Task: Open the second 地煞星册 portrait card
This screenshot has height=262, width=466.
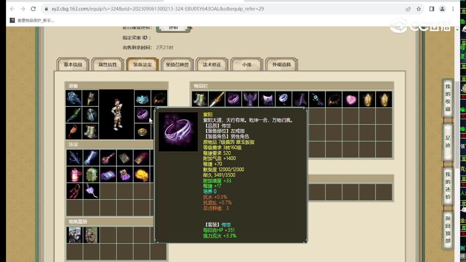Action: pos(91,235)
